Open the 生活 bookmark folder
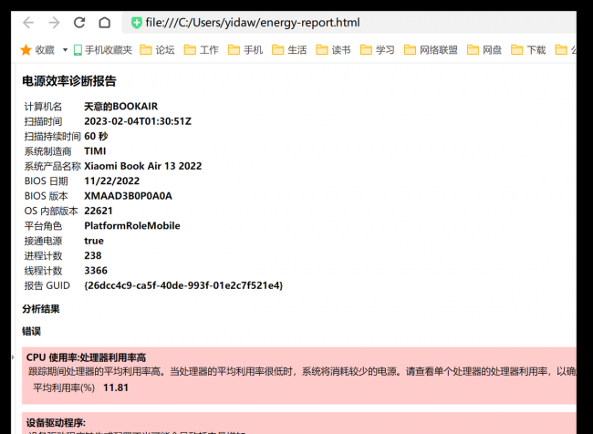 (x=289, y=50)
